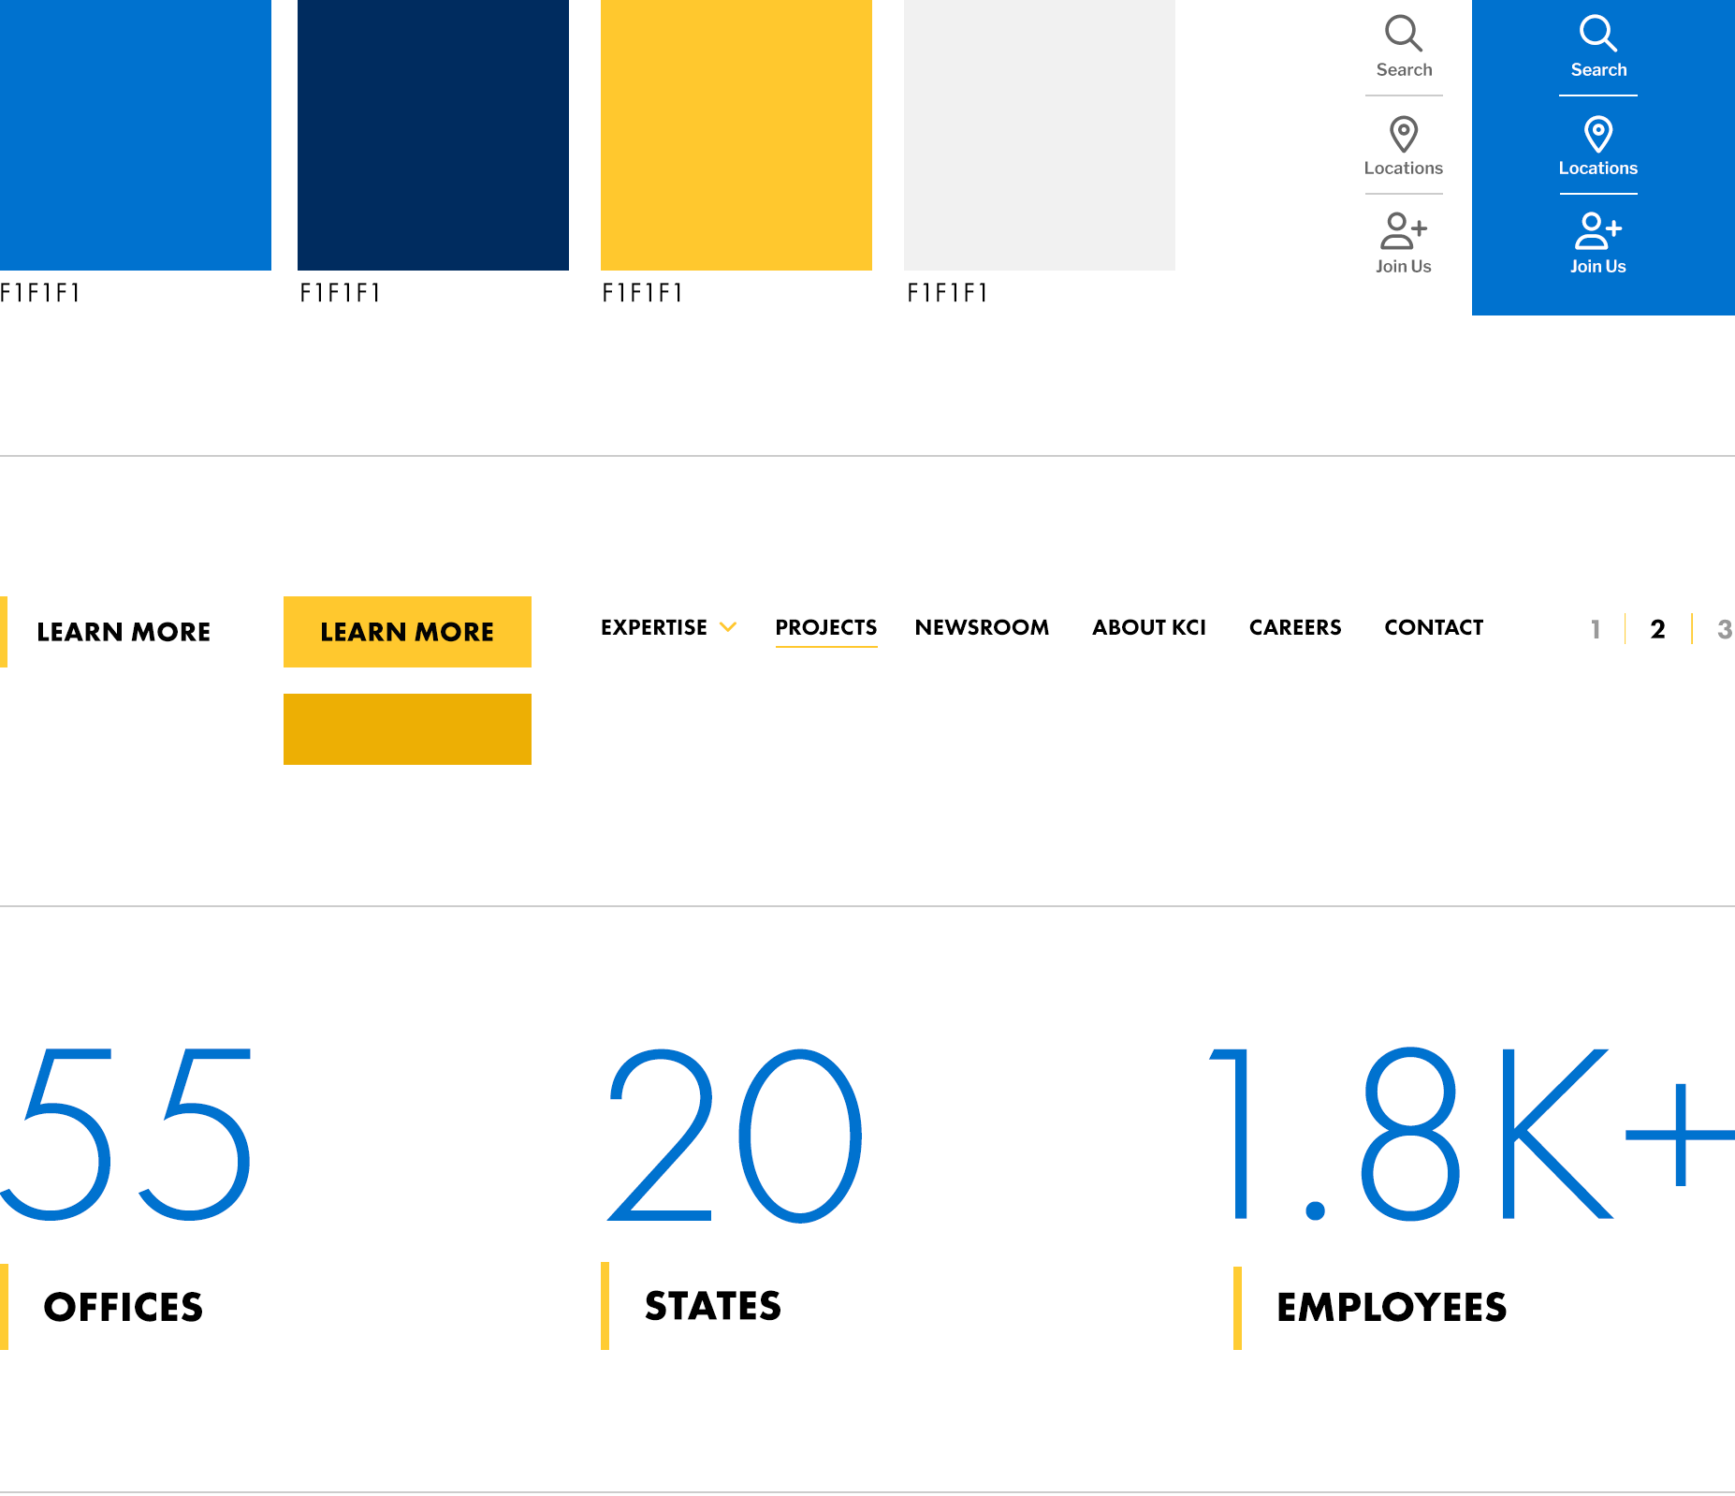Open the NEWSROOM navigation item
The image size is (1735, 1496).
click(981, 628)
